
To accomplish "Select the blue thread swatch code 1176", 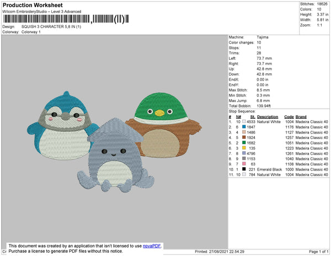I will point(244,127).
